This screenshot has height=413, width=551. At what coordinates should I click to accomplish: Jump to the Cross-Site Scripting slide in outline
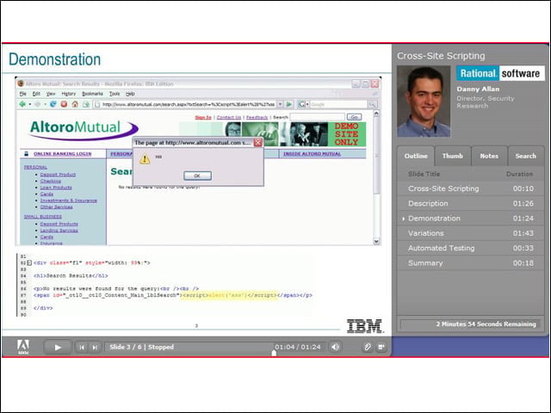(x=471, y=188)
